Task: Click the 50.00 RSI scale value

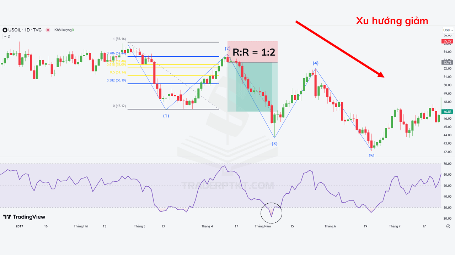Action: click(447, 186)
